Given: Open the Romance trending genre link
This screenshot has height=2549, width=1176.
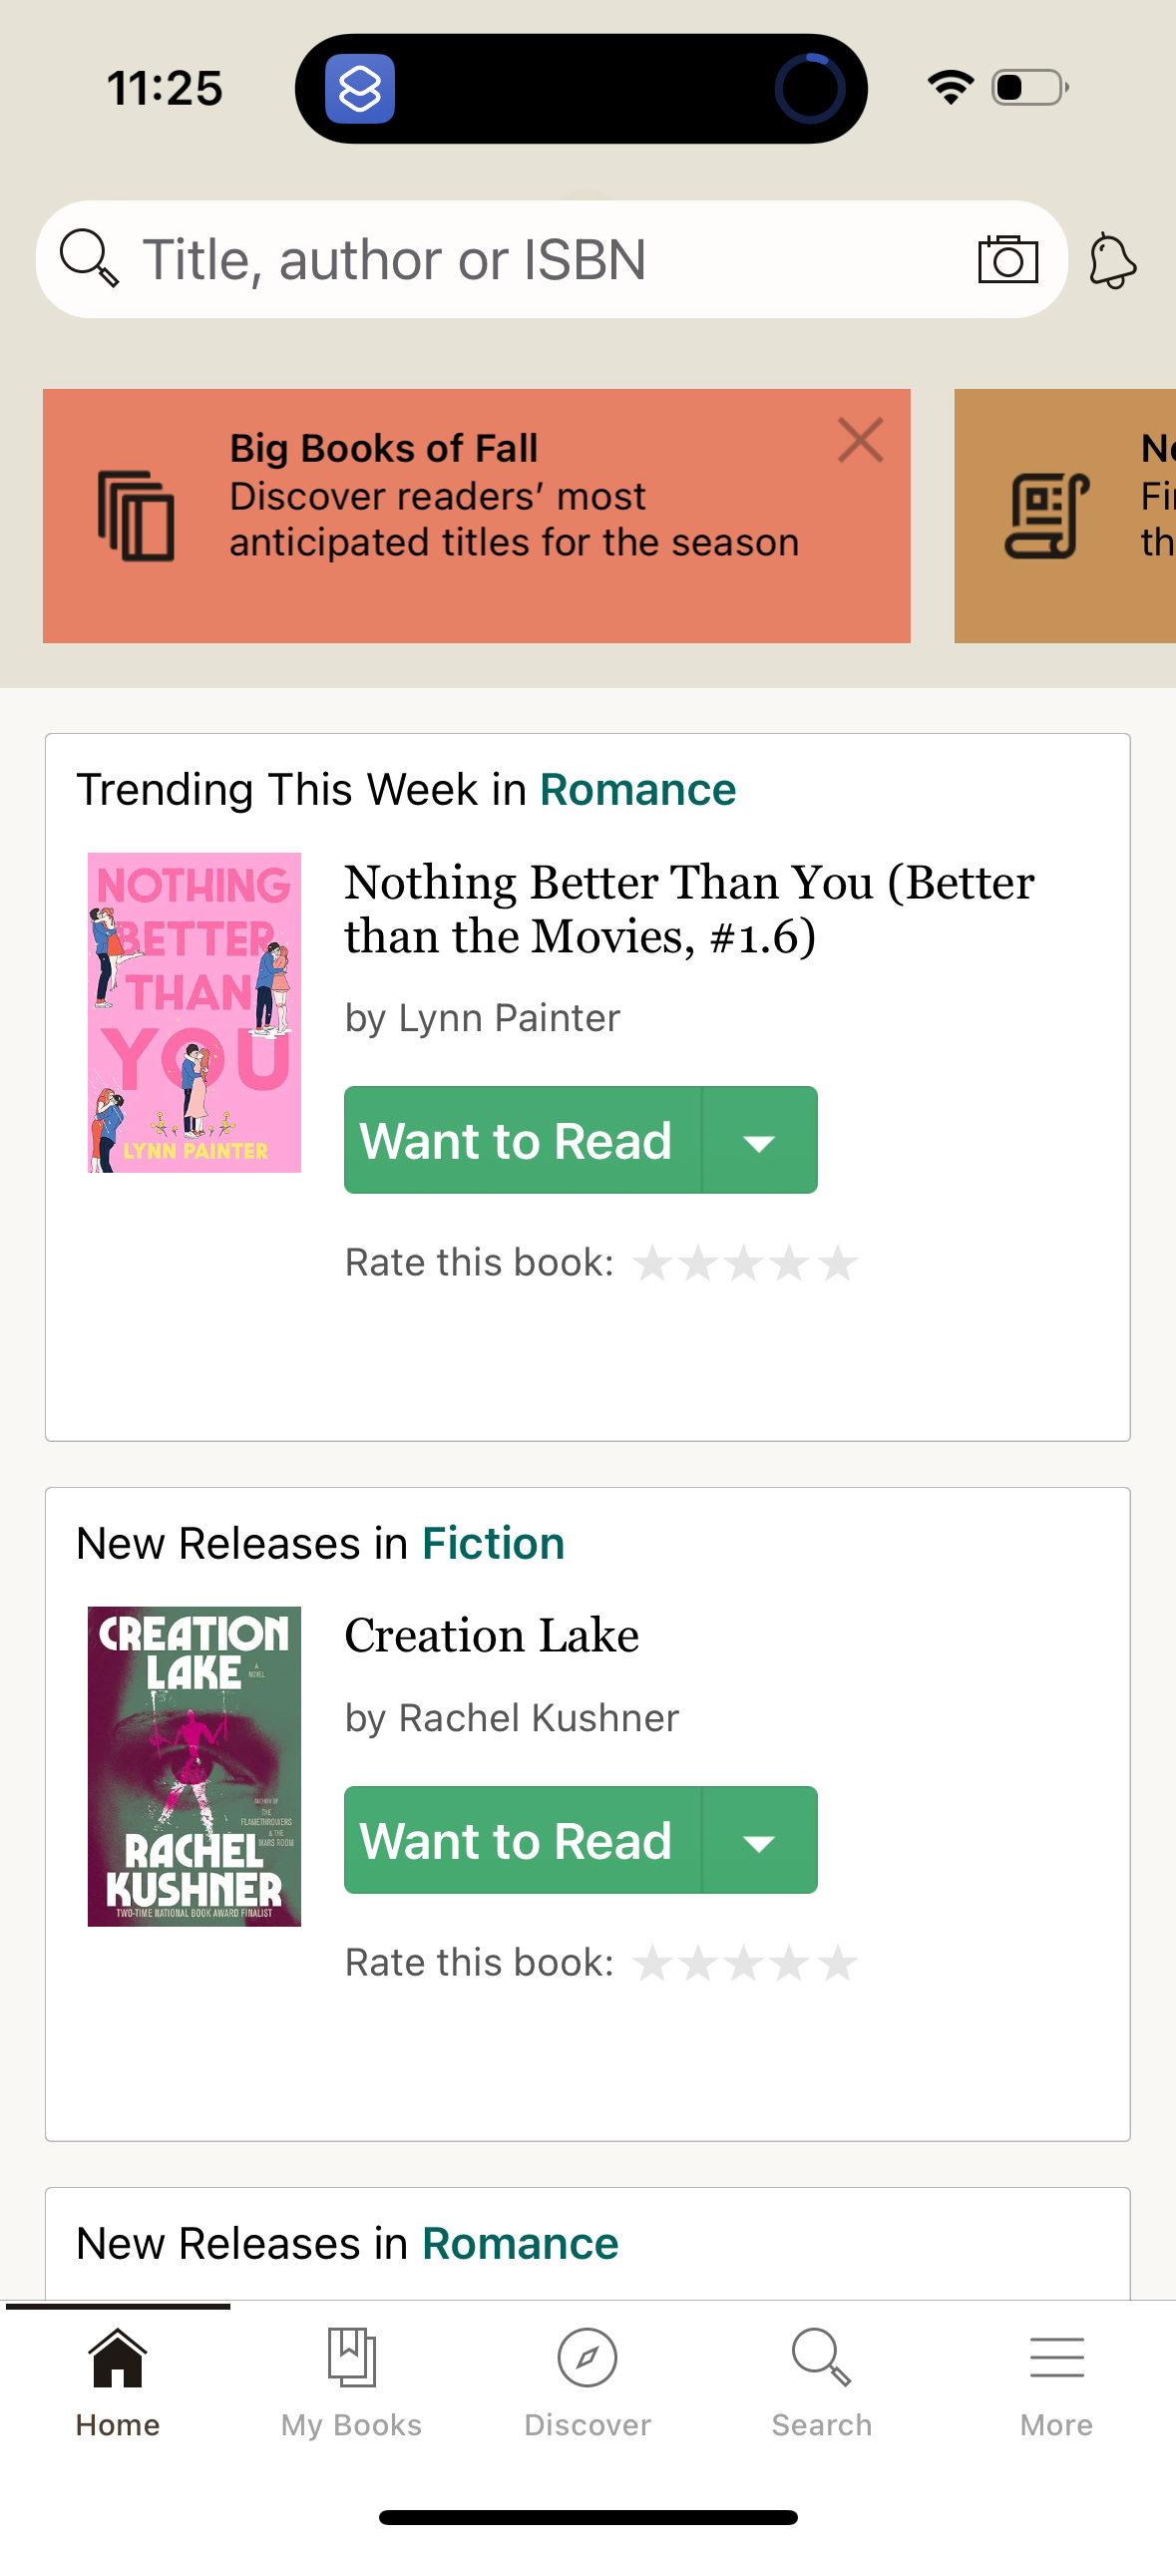Looking at the screenshot, I should [637, 788].
